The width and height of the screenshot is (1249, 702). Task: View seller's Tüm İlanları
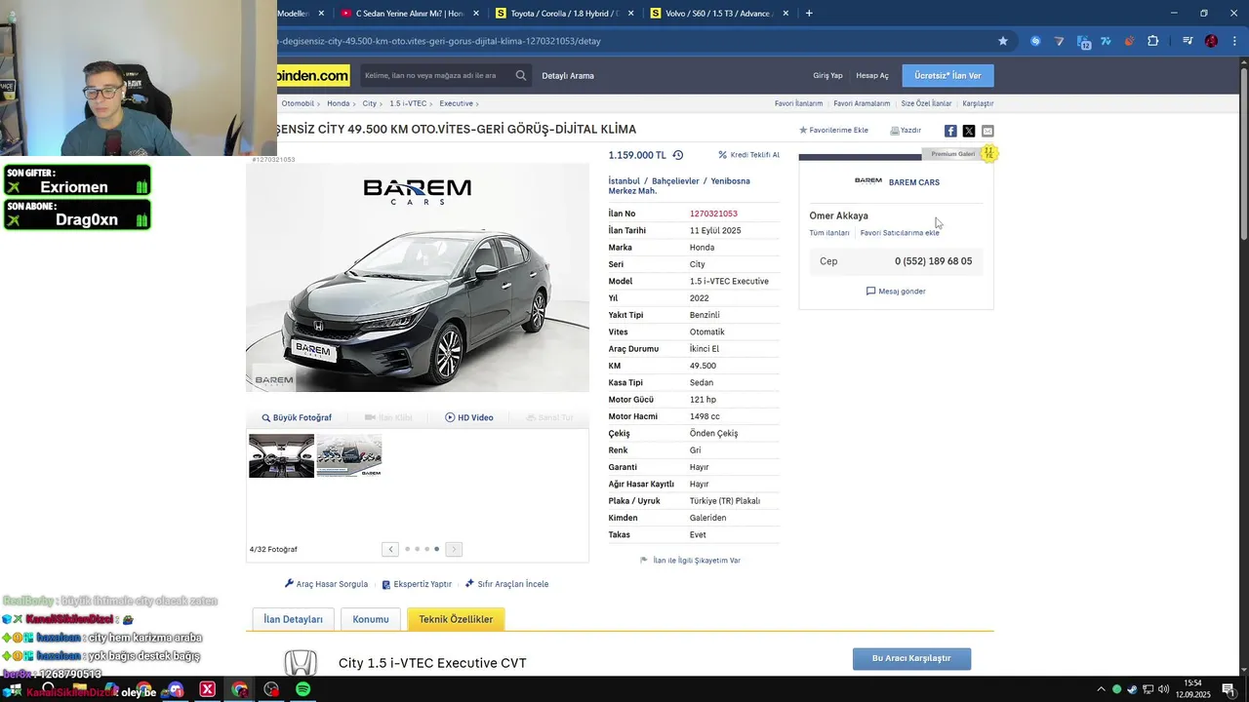pos(829,233)
